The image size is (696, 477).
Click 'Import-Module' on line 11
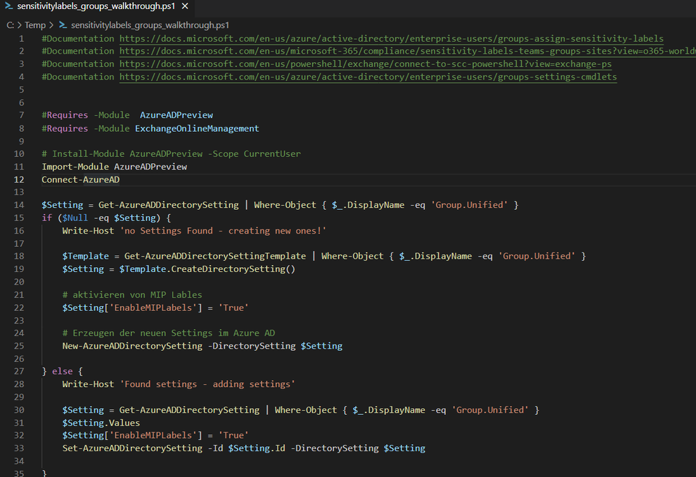75,167
